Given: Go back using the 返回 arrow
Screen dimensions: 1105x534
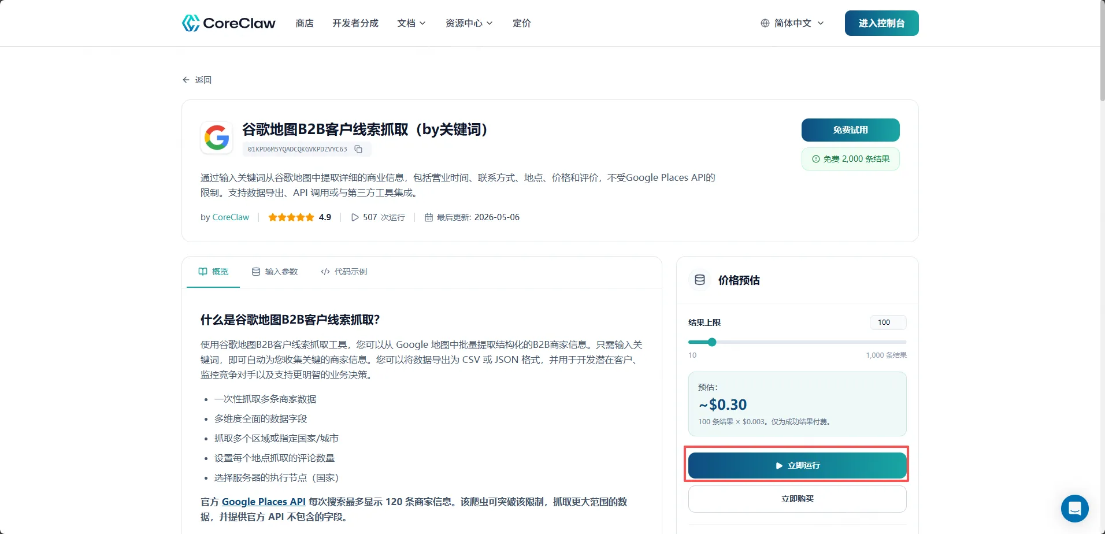Looking at the screenshot, I should click(x=186, y=80).
